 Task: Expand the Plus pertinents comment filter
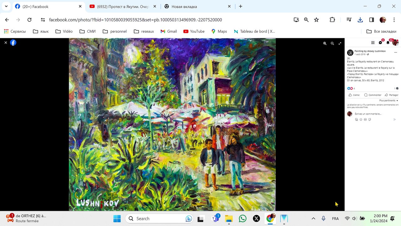[x=389, y=100]
